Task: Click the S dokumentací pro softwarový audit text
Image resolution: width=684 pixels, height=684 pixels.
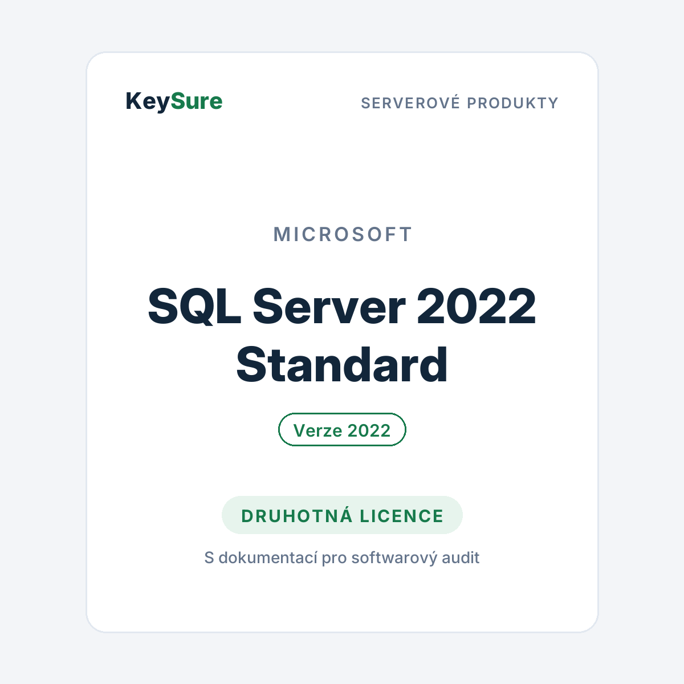Action: 342,557
